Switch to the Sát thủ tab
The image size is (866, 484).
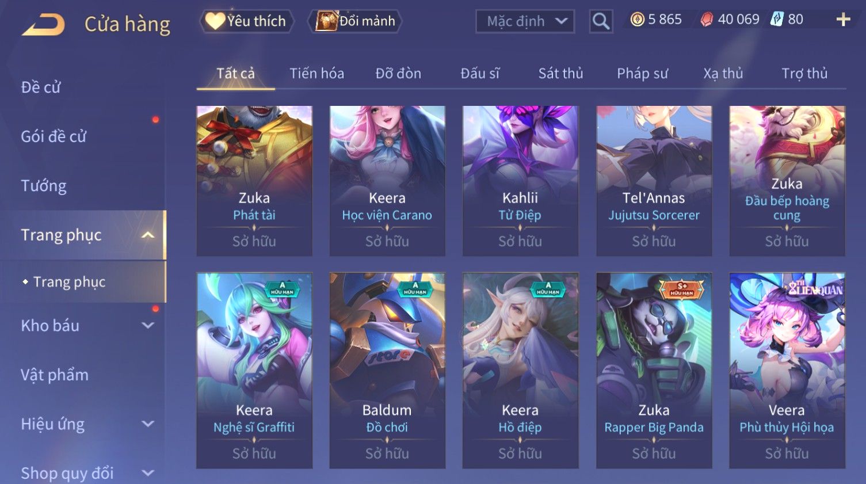pos(560,73)
